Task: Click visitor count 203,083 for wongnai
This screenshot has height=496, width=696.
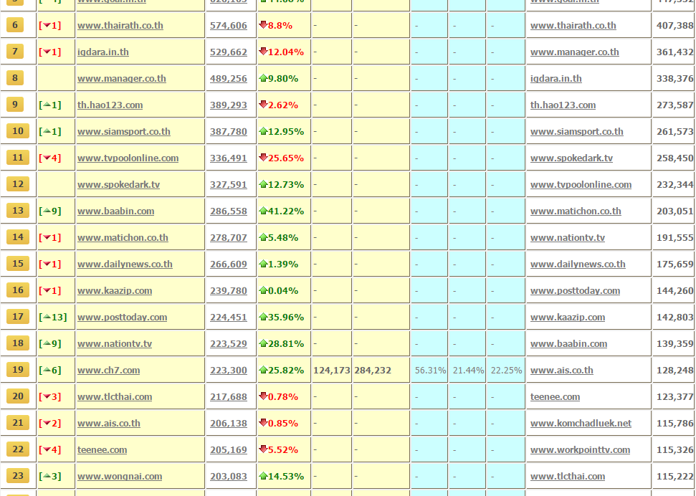Action: [x=228, y=477]
